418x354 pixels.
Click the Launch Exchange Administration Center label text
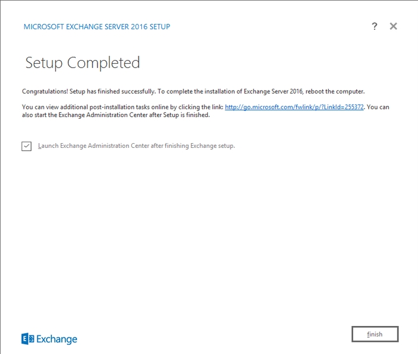pyautogui.click(x=136, y=146)
